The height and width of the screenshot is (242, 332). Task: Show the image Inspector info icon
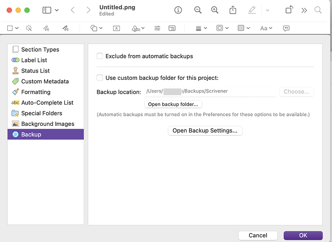[x=178, y=10]
